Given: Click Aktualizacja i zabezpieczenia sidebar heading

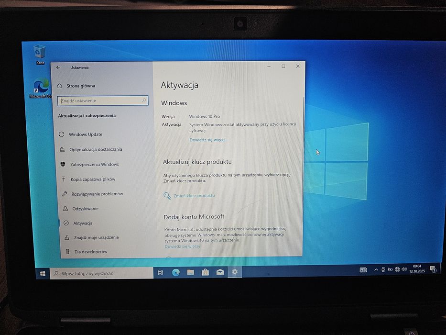Looking at the screenshot, I should 87,116.
